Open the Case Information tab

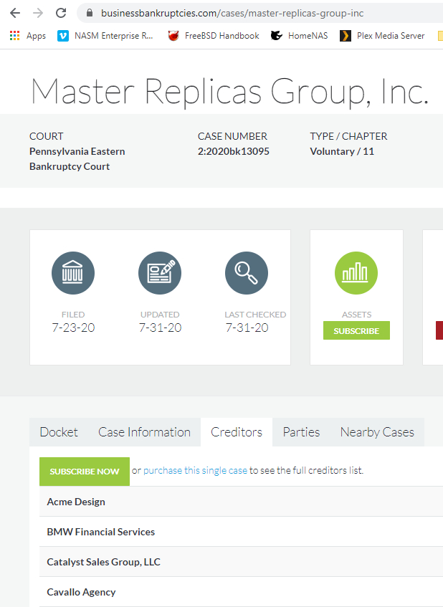pyautogui.click(x=144, y=432)
